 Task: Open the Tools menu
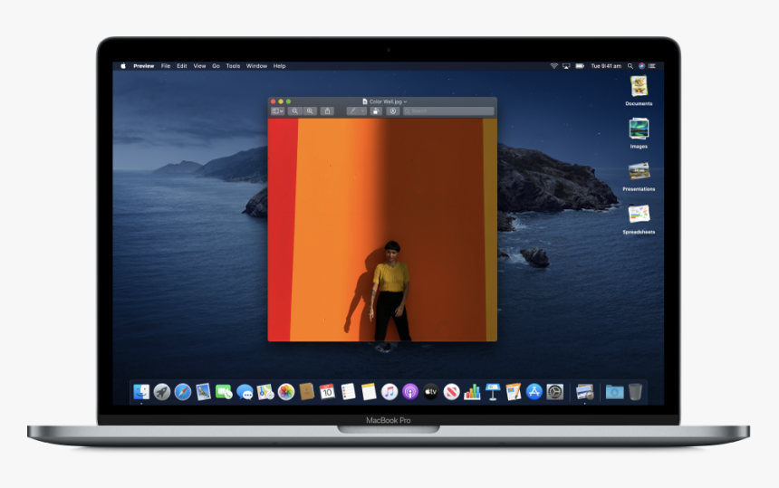click(x=233, y=66)
